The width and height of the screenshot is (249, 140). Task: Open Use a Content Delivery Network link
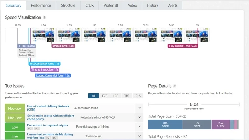click(x=48, y=108)
